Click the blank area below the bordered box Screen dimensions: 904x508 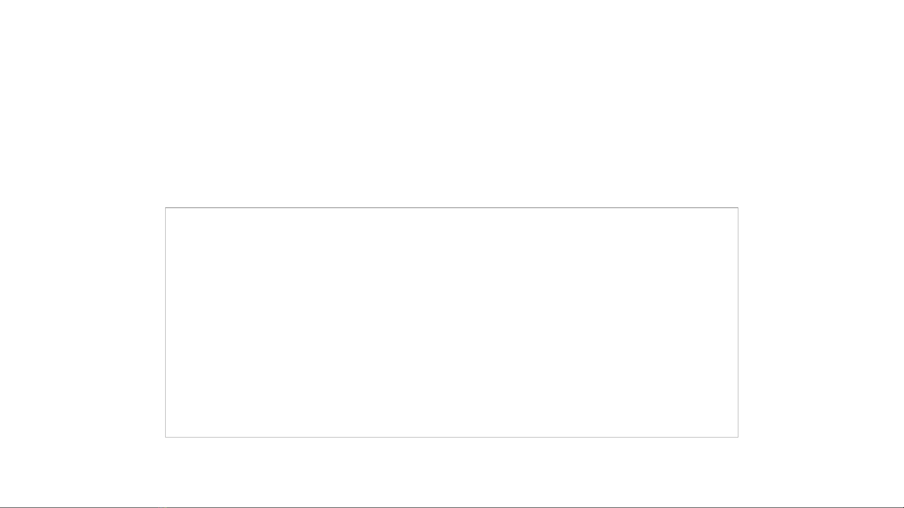(452, 472)
